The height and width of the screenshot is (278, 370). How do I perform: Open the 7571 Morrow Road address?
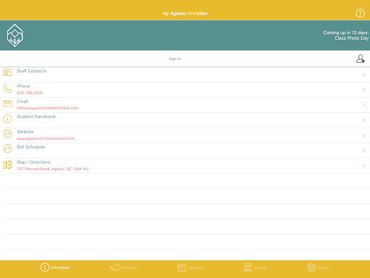[x=53, y=169]
